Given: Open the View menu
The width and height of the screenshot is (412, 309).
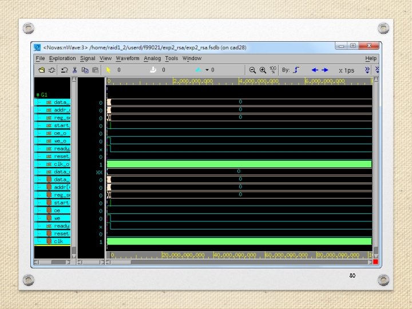Looking at the screenshot, I should (x=105, y=58).
